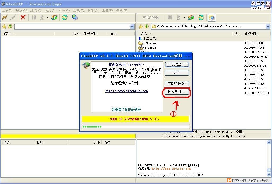Screen dimensions: 272x184
Task: Open the right pane play dropdown arrow
Action: pos(184,17)
